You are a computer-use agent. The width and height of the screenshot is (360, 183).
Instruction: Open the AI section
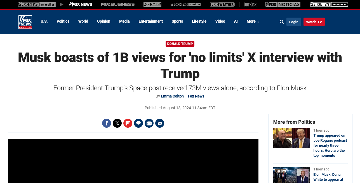click(236, 21)
